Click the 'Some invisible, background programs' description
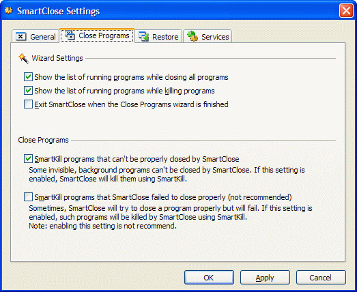357x292 pixels. click(167, 175)
